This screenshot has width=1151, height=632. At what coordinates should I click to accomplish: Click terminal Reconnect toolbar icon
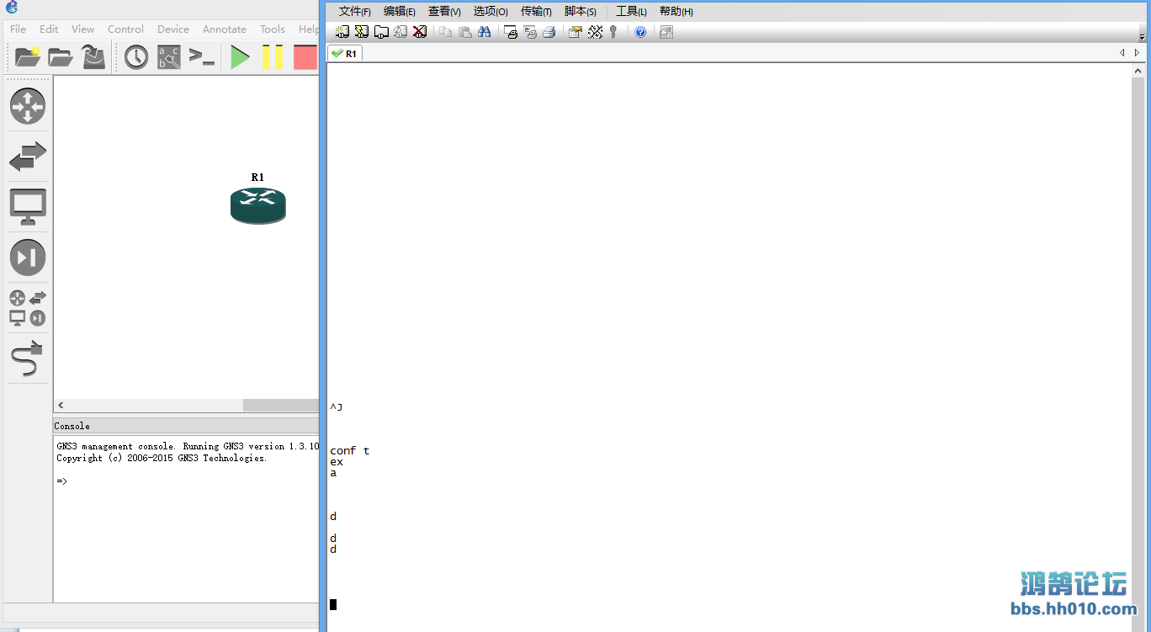[x=400, y=32]
